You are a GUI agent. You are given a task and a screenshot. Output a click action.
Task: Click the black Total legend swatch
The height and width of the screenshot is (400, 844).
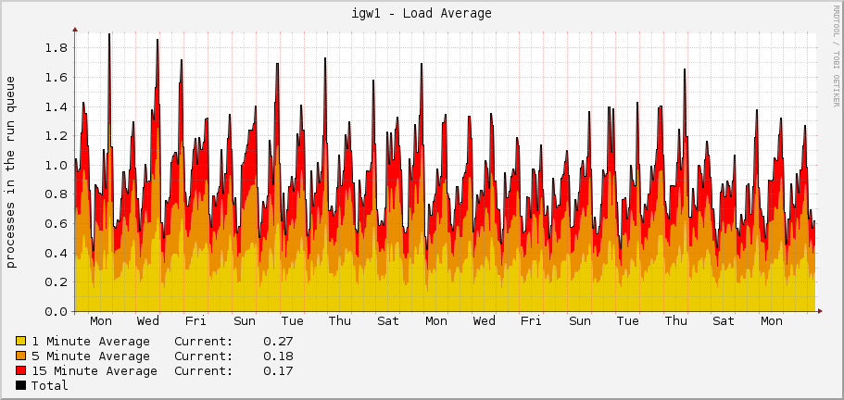click(x=21, y=385)
